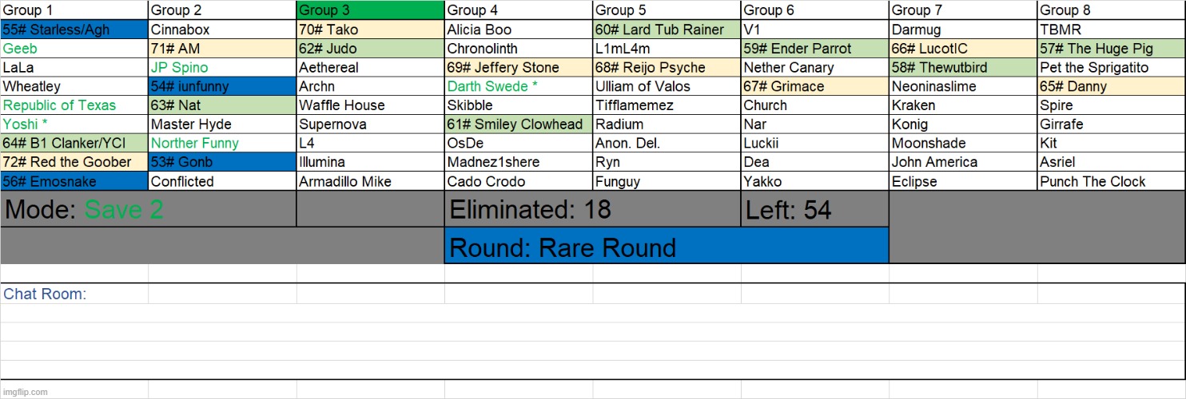Click the Eliminated: 18 cell
The width and height of the screenshot is (1186, 399).
pos(591,210)
